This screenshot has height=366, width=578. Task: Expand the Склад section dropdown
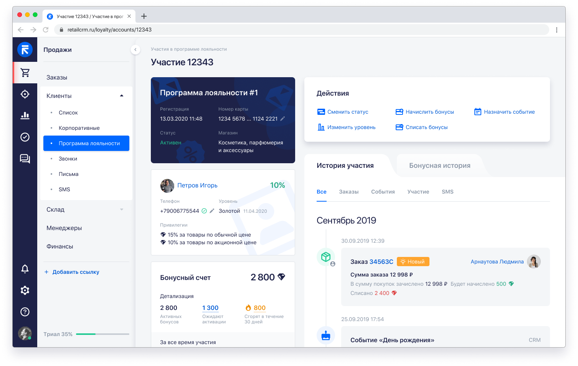click(122, 209)
